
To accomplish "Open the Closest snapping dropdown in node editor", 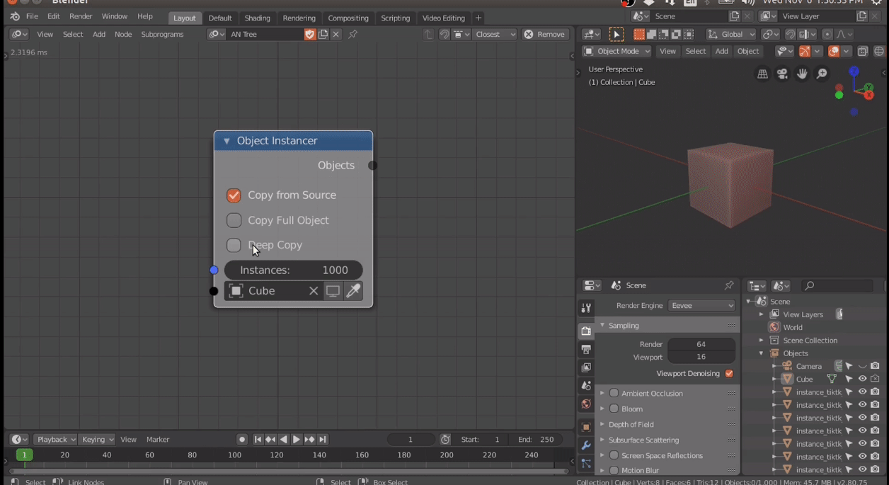I will click(x=494, y=34).
